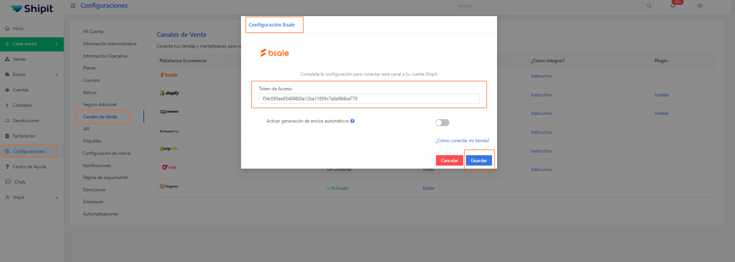
Task: Enable automatic shipment generation toggle
Action: [x=442, y=123]
